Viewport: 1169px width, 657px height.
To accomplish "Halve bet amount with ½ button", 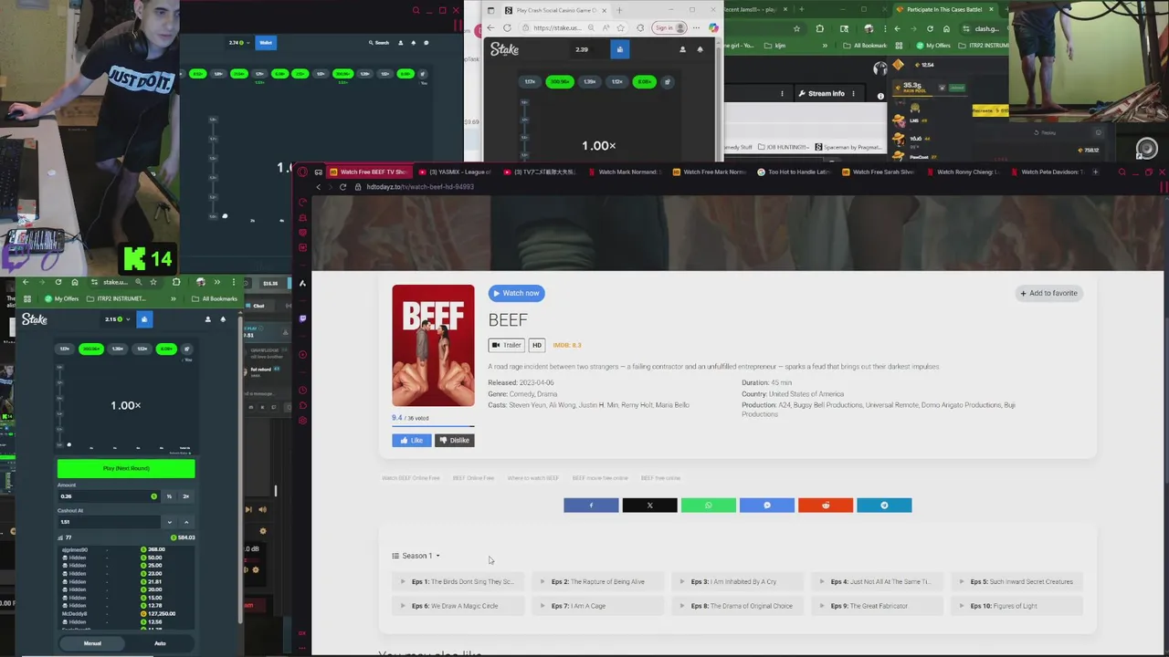I will (169, 496).
